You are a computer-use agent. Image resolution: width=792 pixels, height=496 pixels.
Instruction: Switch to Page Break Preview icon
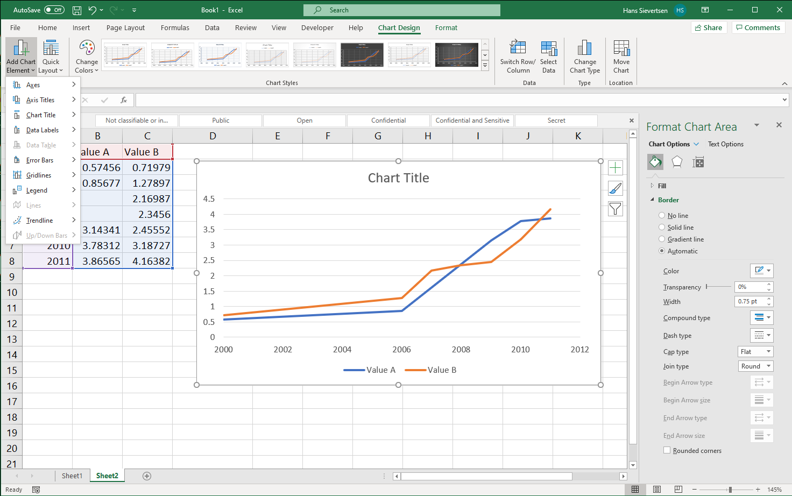click(678, 489)
